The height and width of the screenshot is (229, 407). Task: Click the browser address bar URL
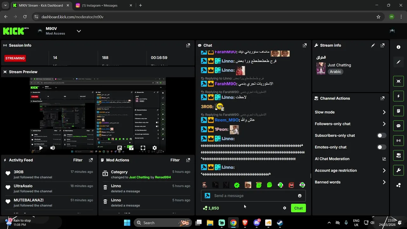click(72, 17)
